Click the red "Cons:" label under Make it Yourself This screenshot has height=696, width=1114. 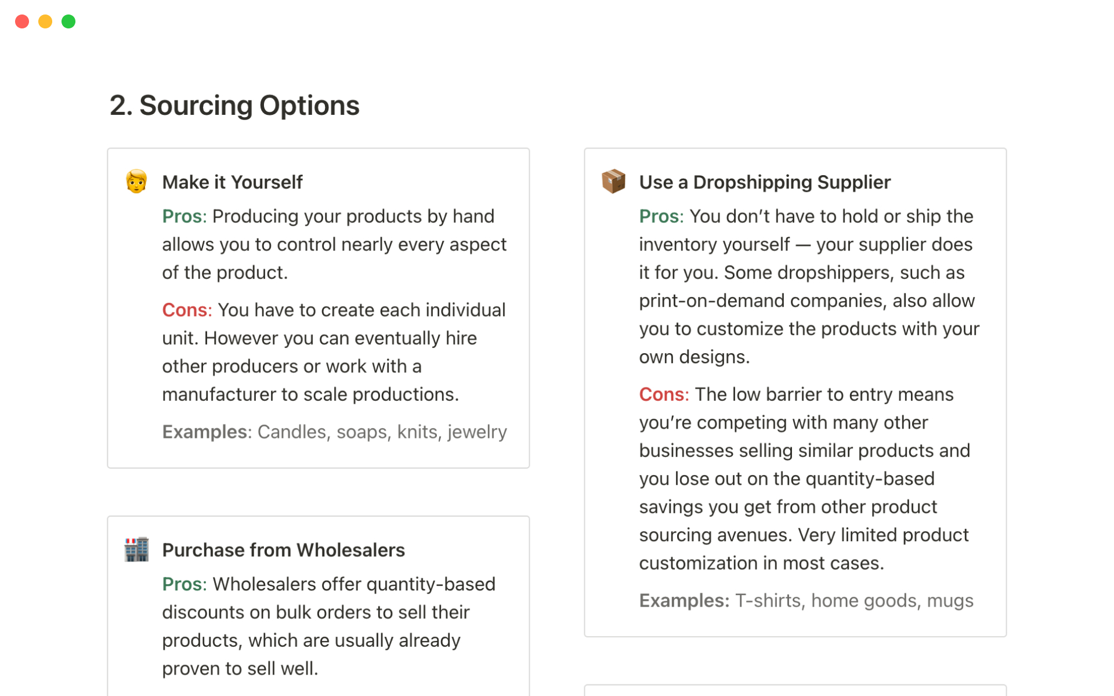point(187,310)
